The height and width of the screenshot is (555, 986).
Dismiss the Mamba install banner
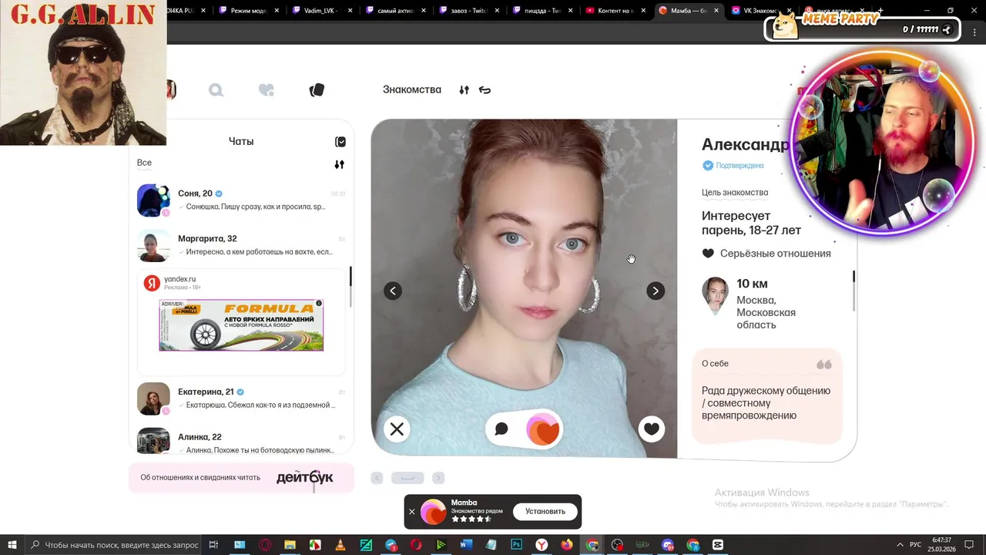[x=411, y=512]
